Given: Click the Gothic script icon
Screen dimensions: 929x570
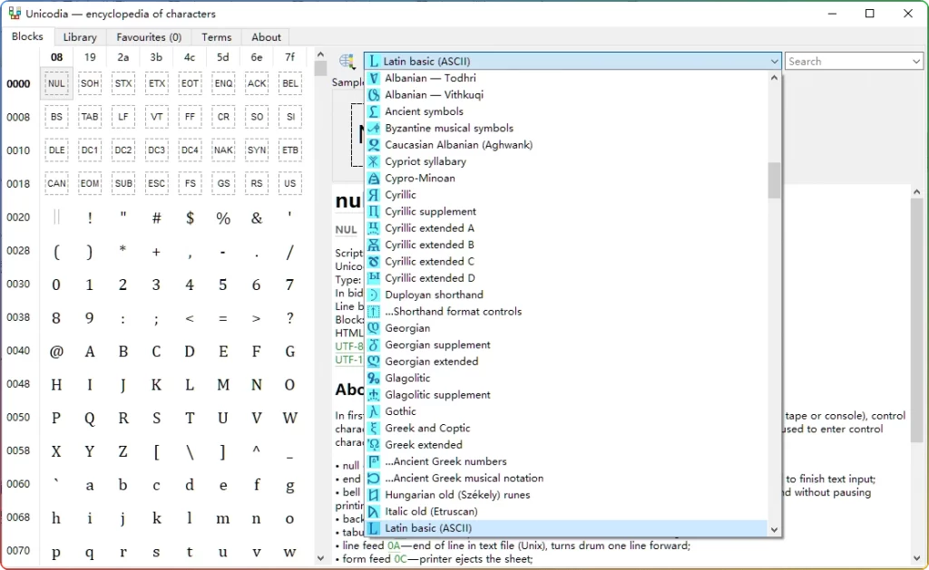Looking at the screenshot, I should pos(372,411).
